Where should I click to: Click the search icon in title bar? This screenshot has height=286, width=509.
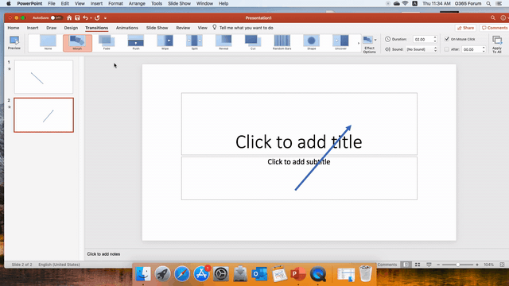click(493, 17)
